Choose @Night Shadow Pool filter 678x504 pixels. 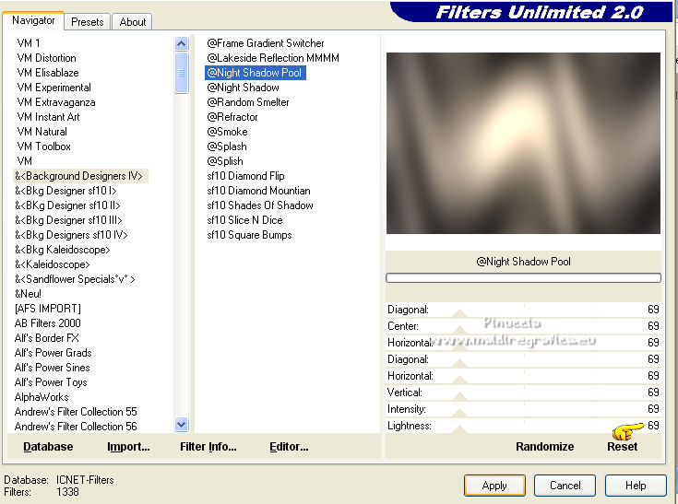pos(256,73)
